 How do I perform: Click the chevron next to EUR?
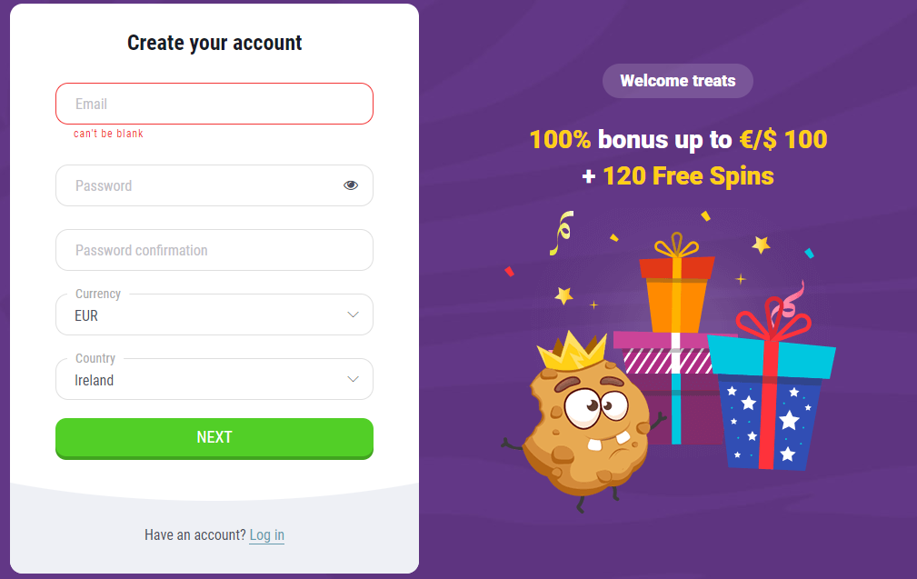point(353,314)
